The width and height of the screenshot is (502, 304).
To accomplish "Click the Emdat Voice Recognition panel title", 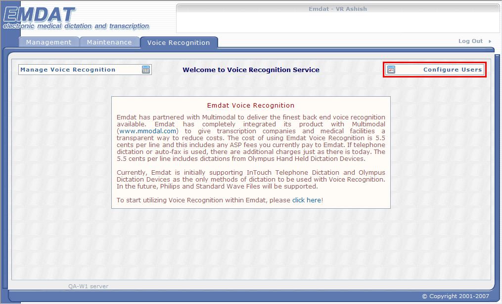I will tap(251, 105).
